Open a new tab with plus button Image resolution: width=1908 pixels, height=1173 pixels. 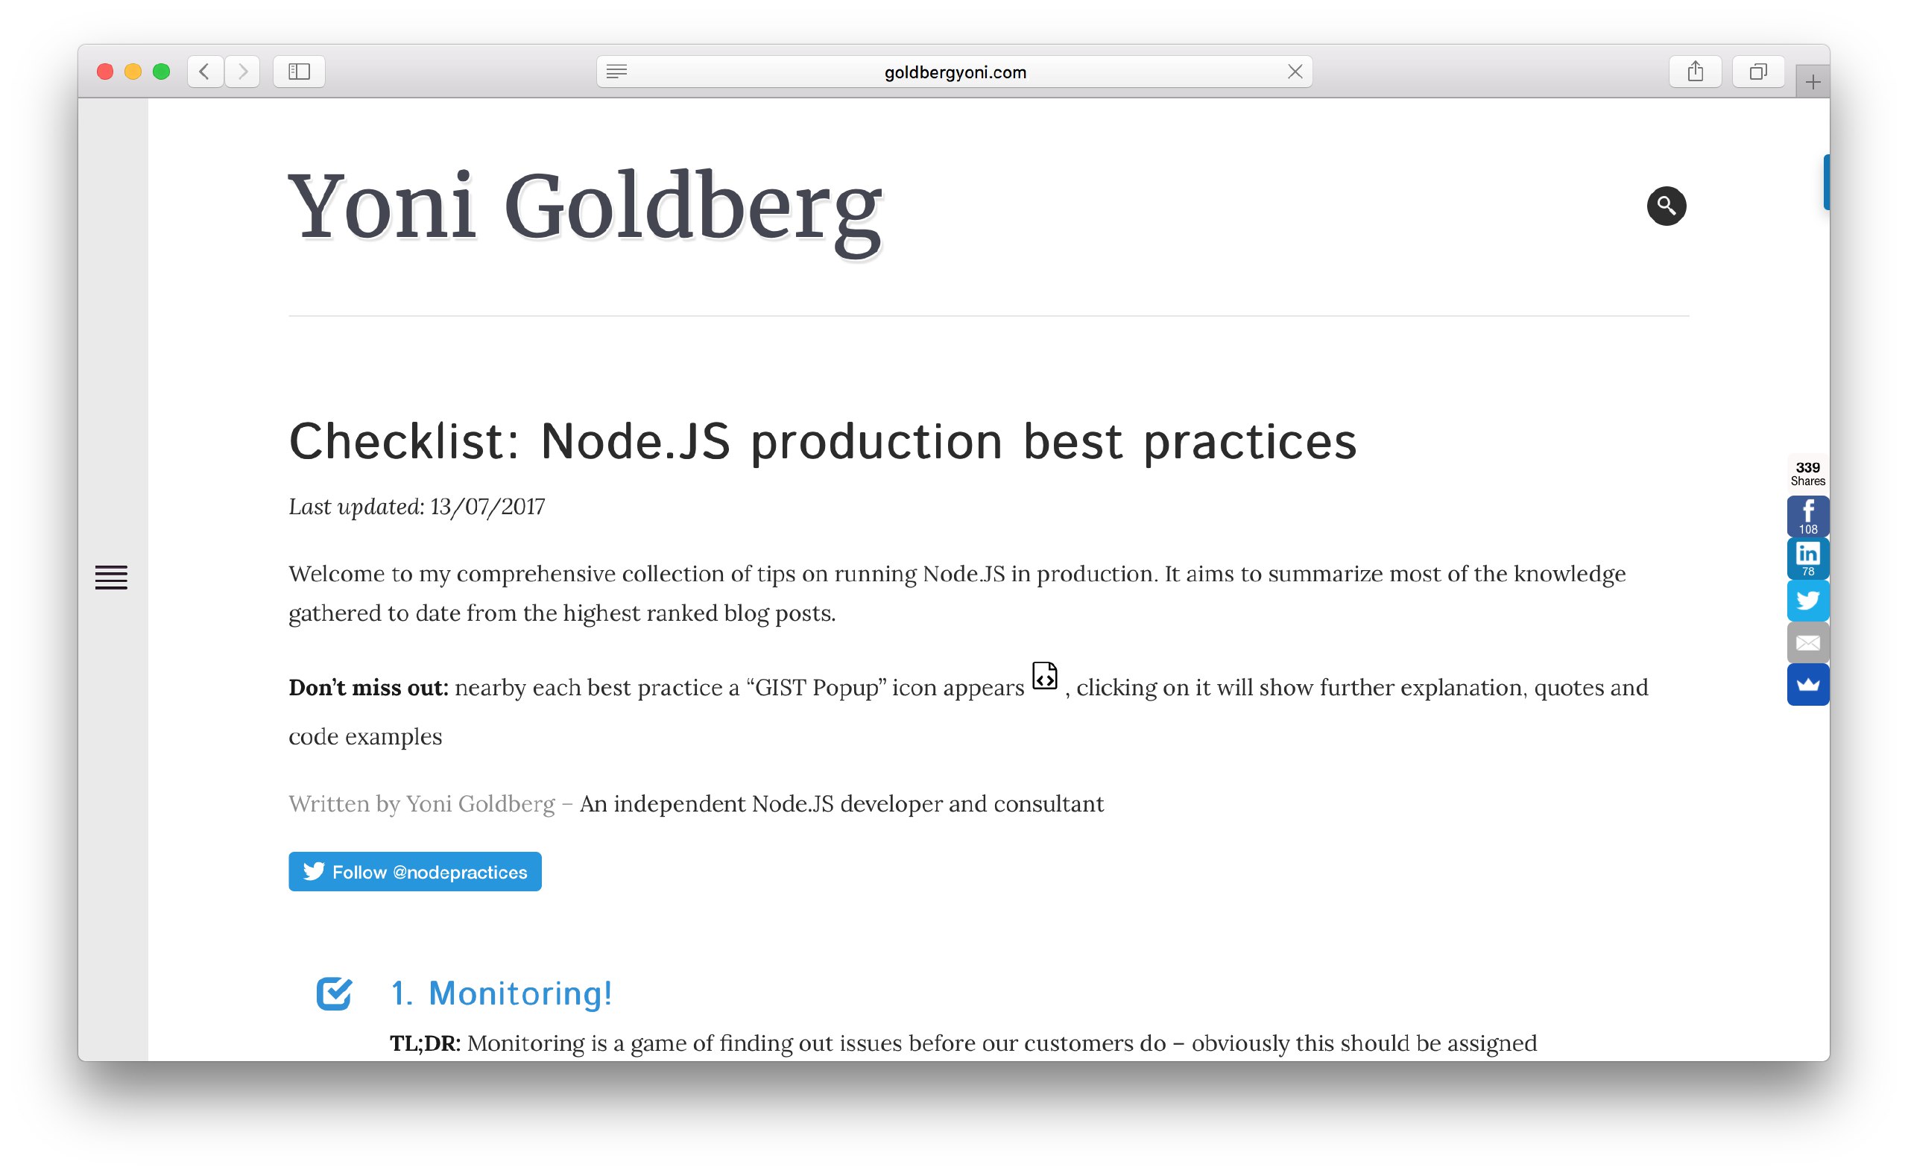[1812, 81]
